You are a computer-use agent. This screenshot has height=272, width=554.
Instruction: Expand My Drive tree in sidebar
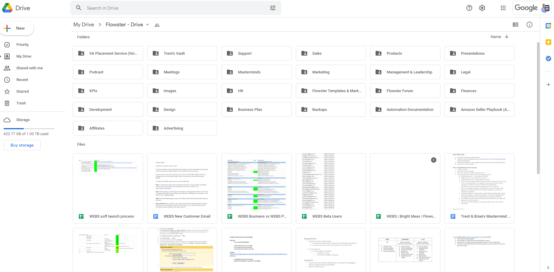point(1,56)
